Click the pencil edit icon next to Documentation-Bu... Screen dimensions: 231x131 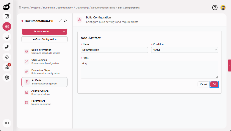61,21
